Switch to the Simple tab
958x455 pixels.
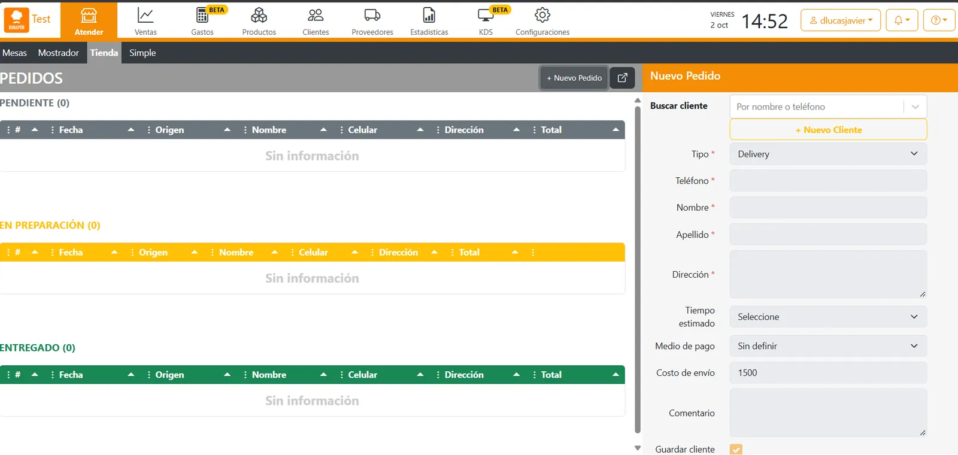pos(143,53)
